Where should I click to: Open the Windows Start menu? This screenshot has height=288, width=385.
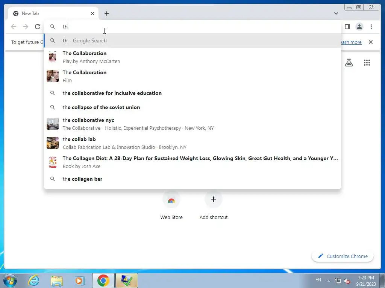(10, 280)
